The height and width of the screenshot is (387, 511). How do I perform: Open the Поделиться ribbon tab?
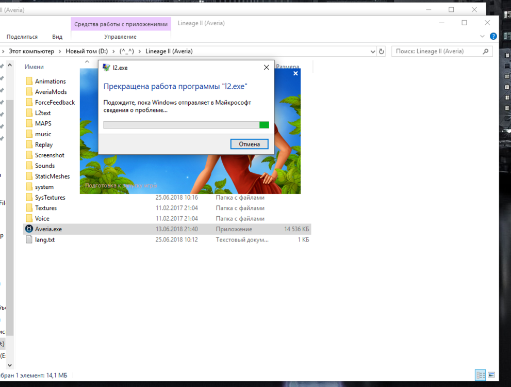point(22,37)
